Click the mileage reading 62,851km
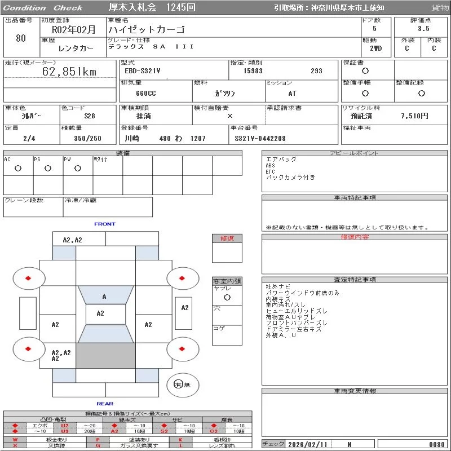 (70, 72)
